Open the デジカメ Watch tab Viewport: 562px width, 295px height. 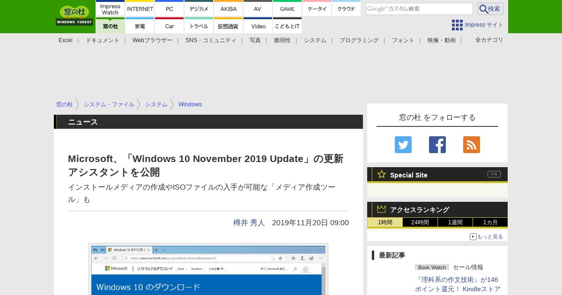click(x=199, y=8)
